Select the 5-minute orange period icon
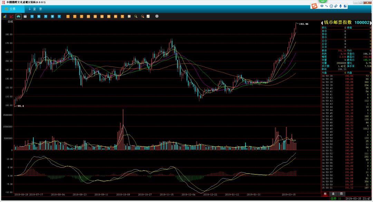373x202 pixels. click(x=82, y=17)
